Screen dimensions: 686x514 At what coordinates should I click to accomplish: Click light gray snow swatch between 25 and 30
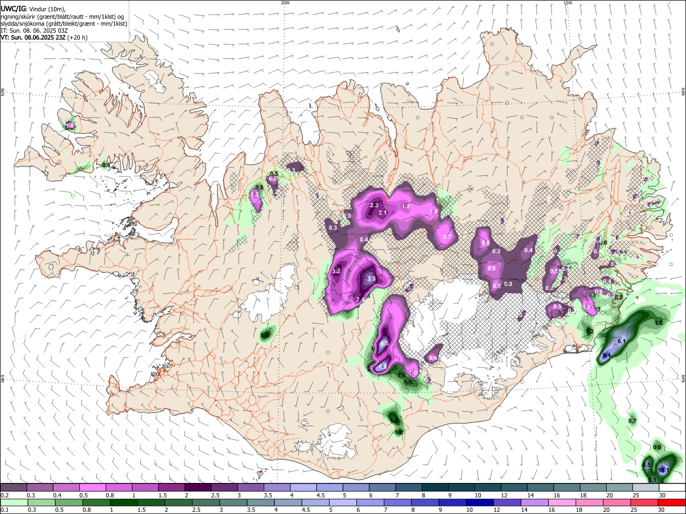pyautogui.click(x=645, y=488)
